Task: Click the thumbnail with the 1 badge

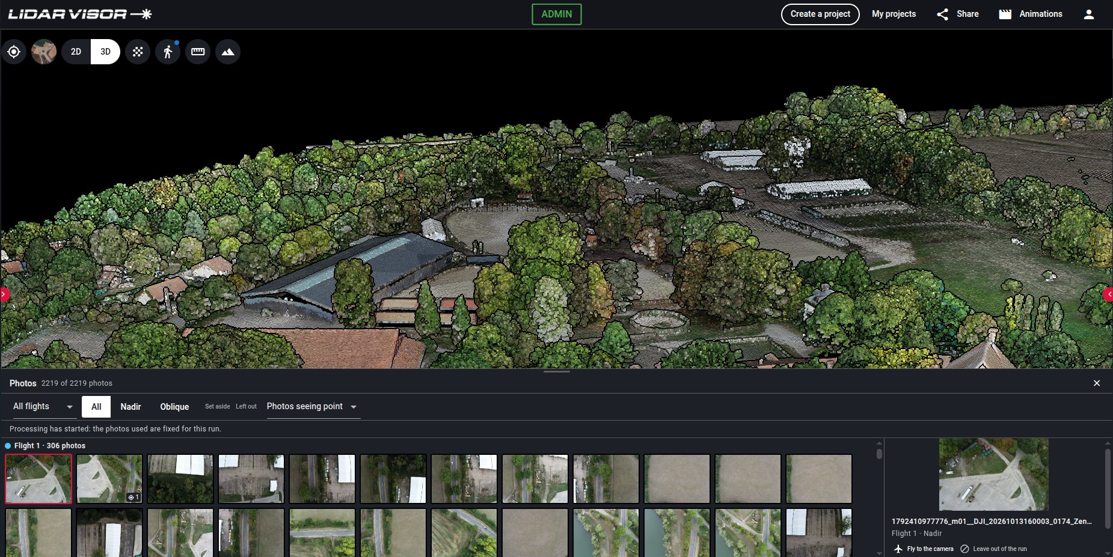Action: (109, 479)
